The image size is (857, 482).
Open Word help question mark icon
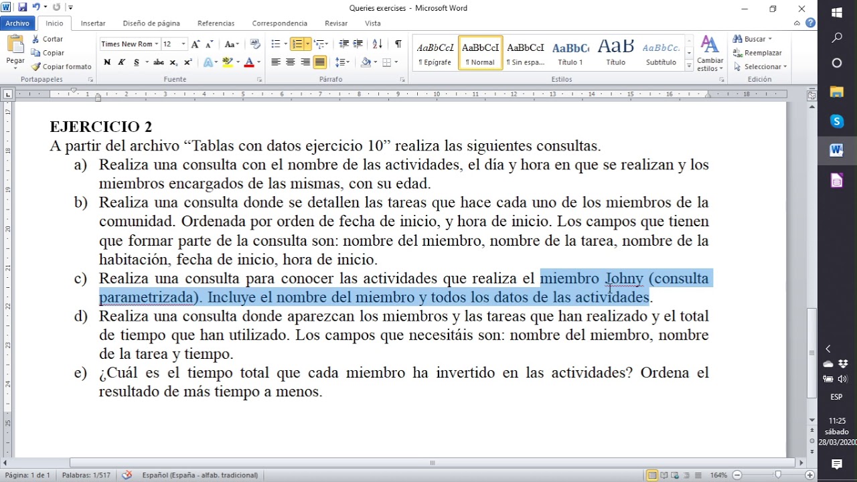tap(810, 23)
